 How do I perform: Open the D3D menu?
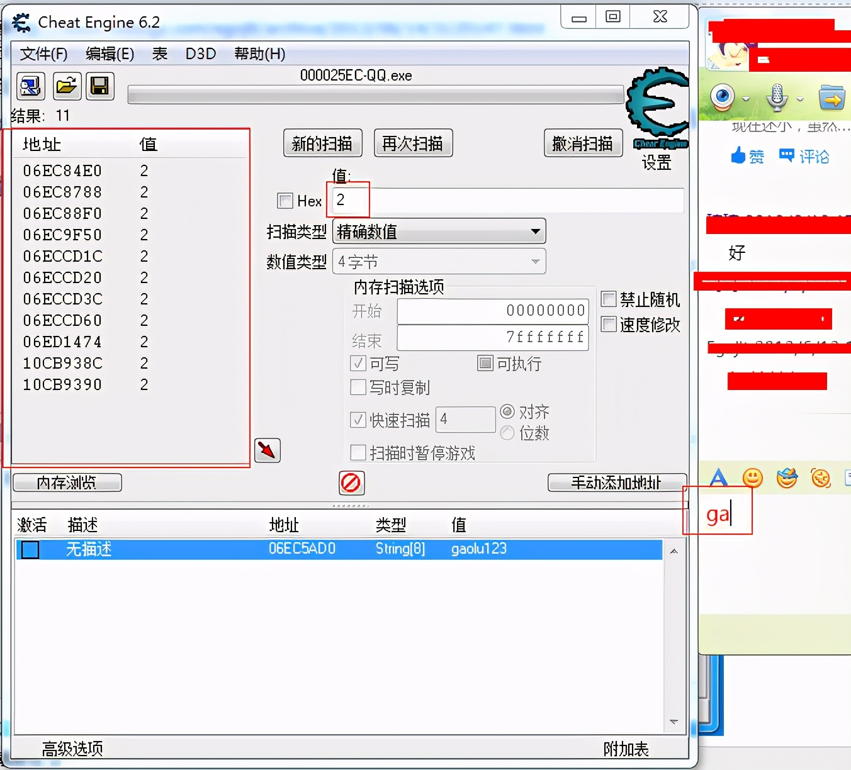(201, 54)
